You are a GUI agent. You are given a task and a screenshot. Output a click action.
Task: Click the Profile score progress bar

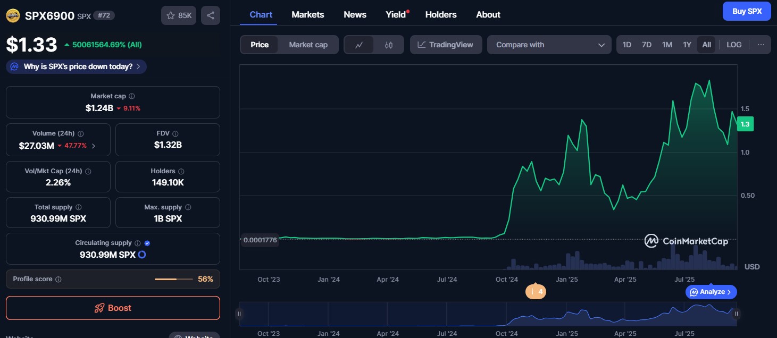[173, 279]
